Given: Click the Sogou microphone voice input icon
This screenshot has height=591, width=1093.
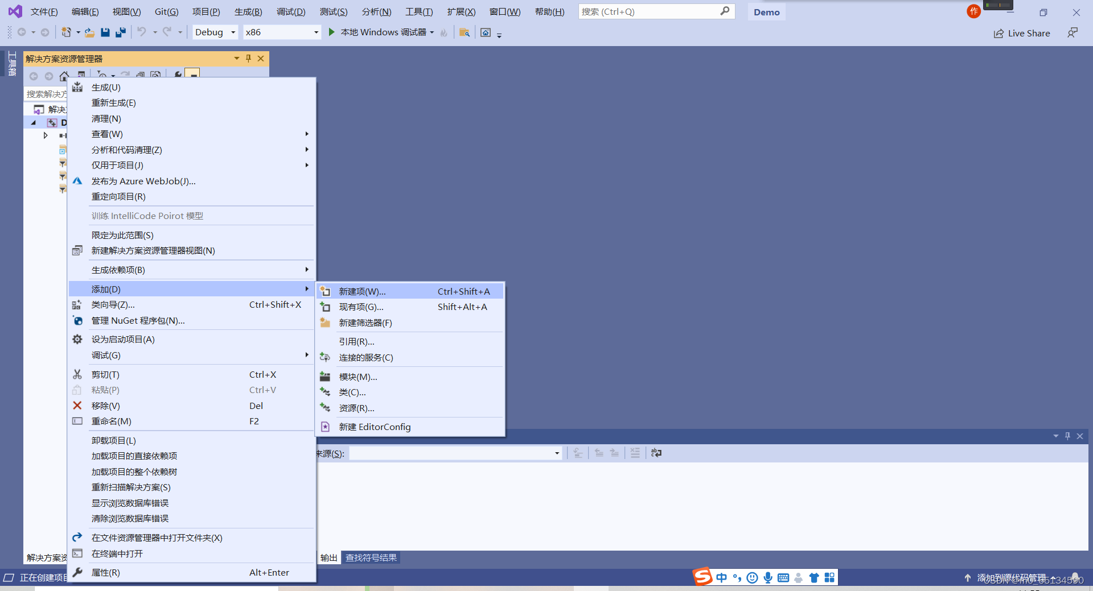Looking at the screenshot, I should click(768, 578).
